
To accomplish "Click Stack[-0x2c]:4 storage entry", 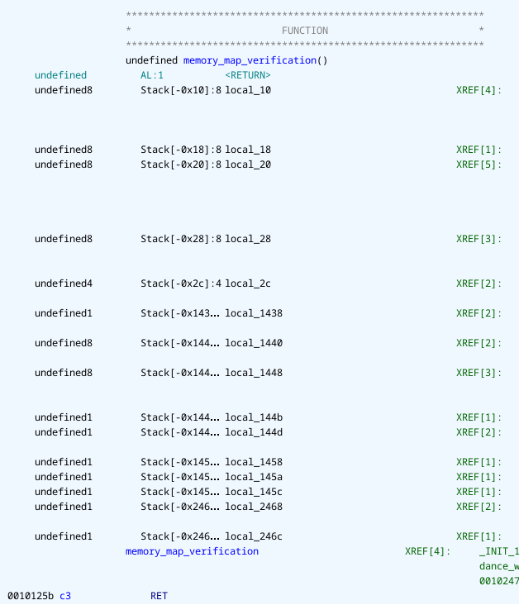I will pos(181,283).
